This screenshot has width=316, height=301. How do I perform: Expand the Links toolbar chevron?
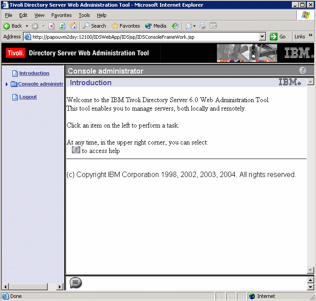311,35
